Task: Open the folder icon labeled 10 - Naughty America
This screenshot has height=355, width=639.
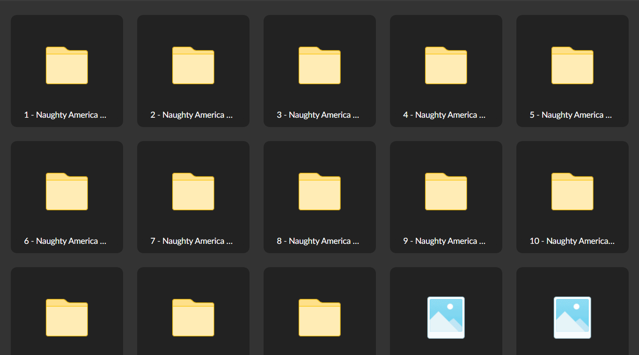Action: (573, 192)
